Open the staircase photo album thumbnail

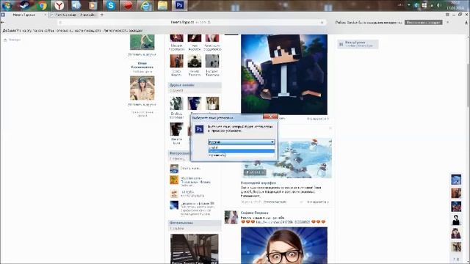(x=194, y=249)
